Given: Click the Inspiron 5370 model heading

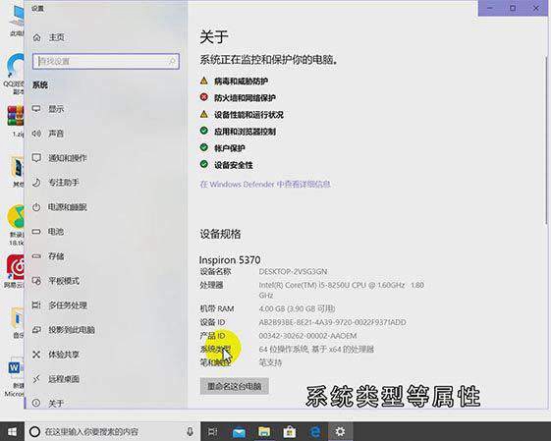Looking at the screenshot, I should [230, 260].
